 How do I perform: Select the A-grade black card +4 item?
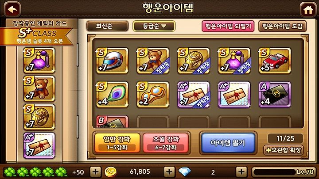[275, 95]
